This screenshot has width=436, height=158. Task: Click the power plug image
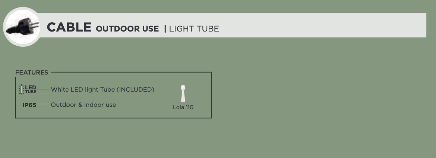(23, 27)
